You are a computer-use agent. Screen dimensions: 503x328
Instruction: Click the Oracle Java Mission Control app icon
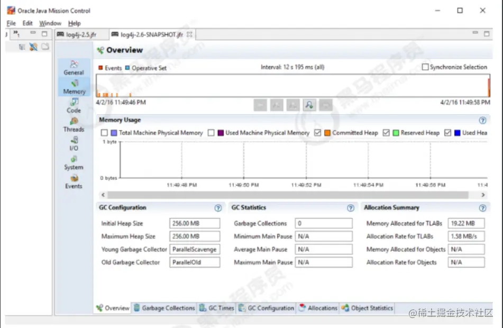click(x=11, y=10)
